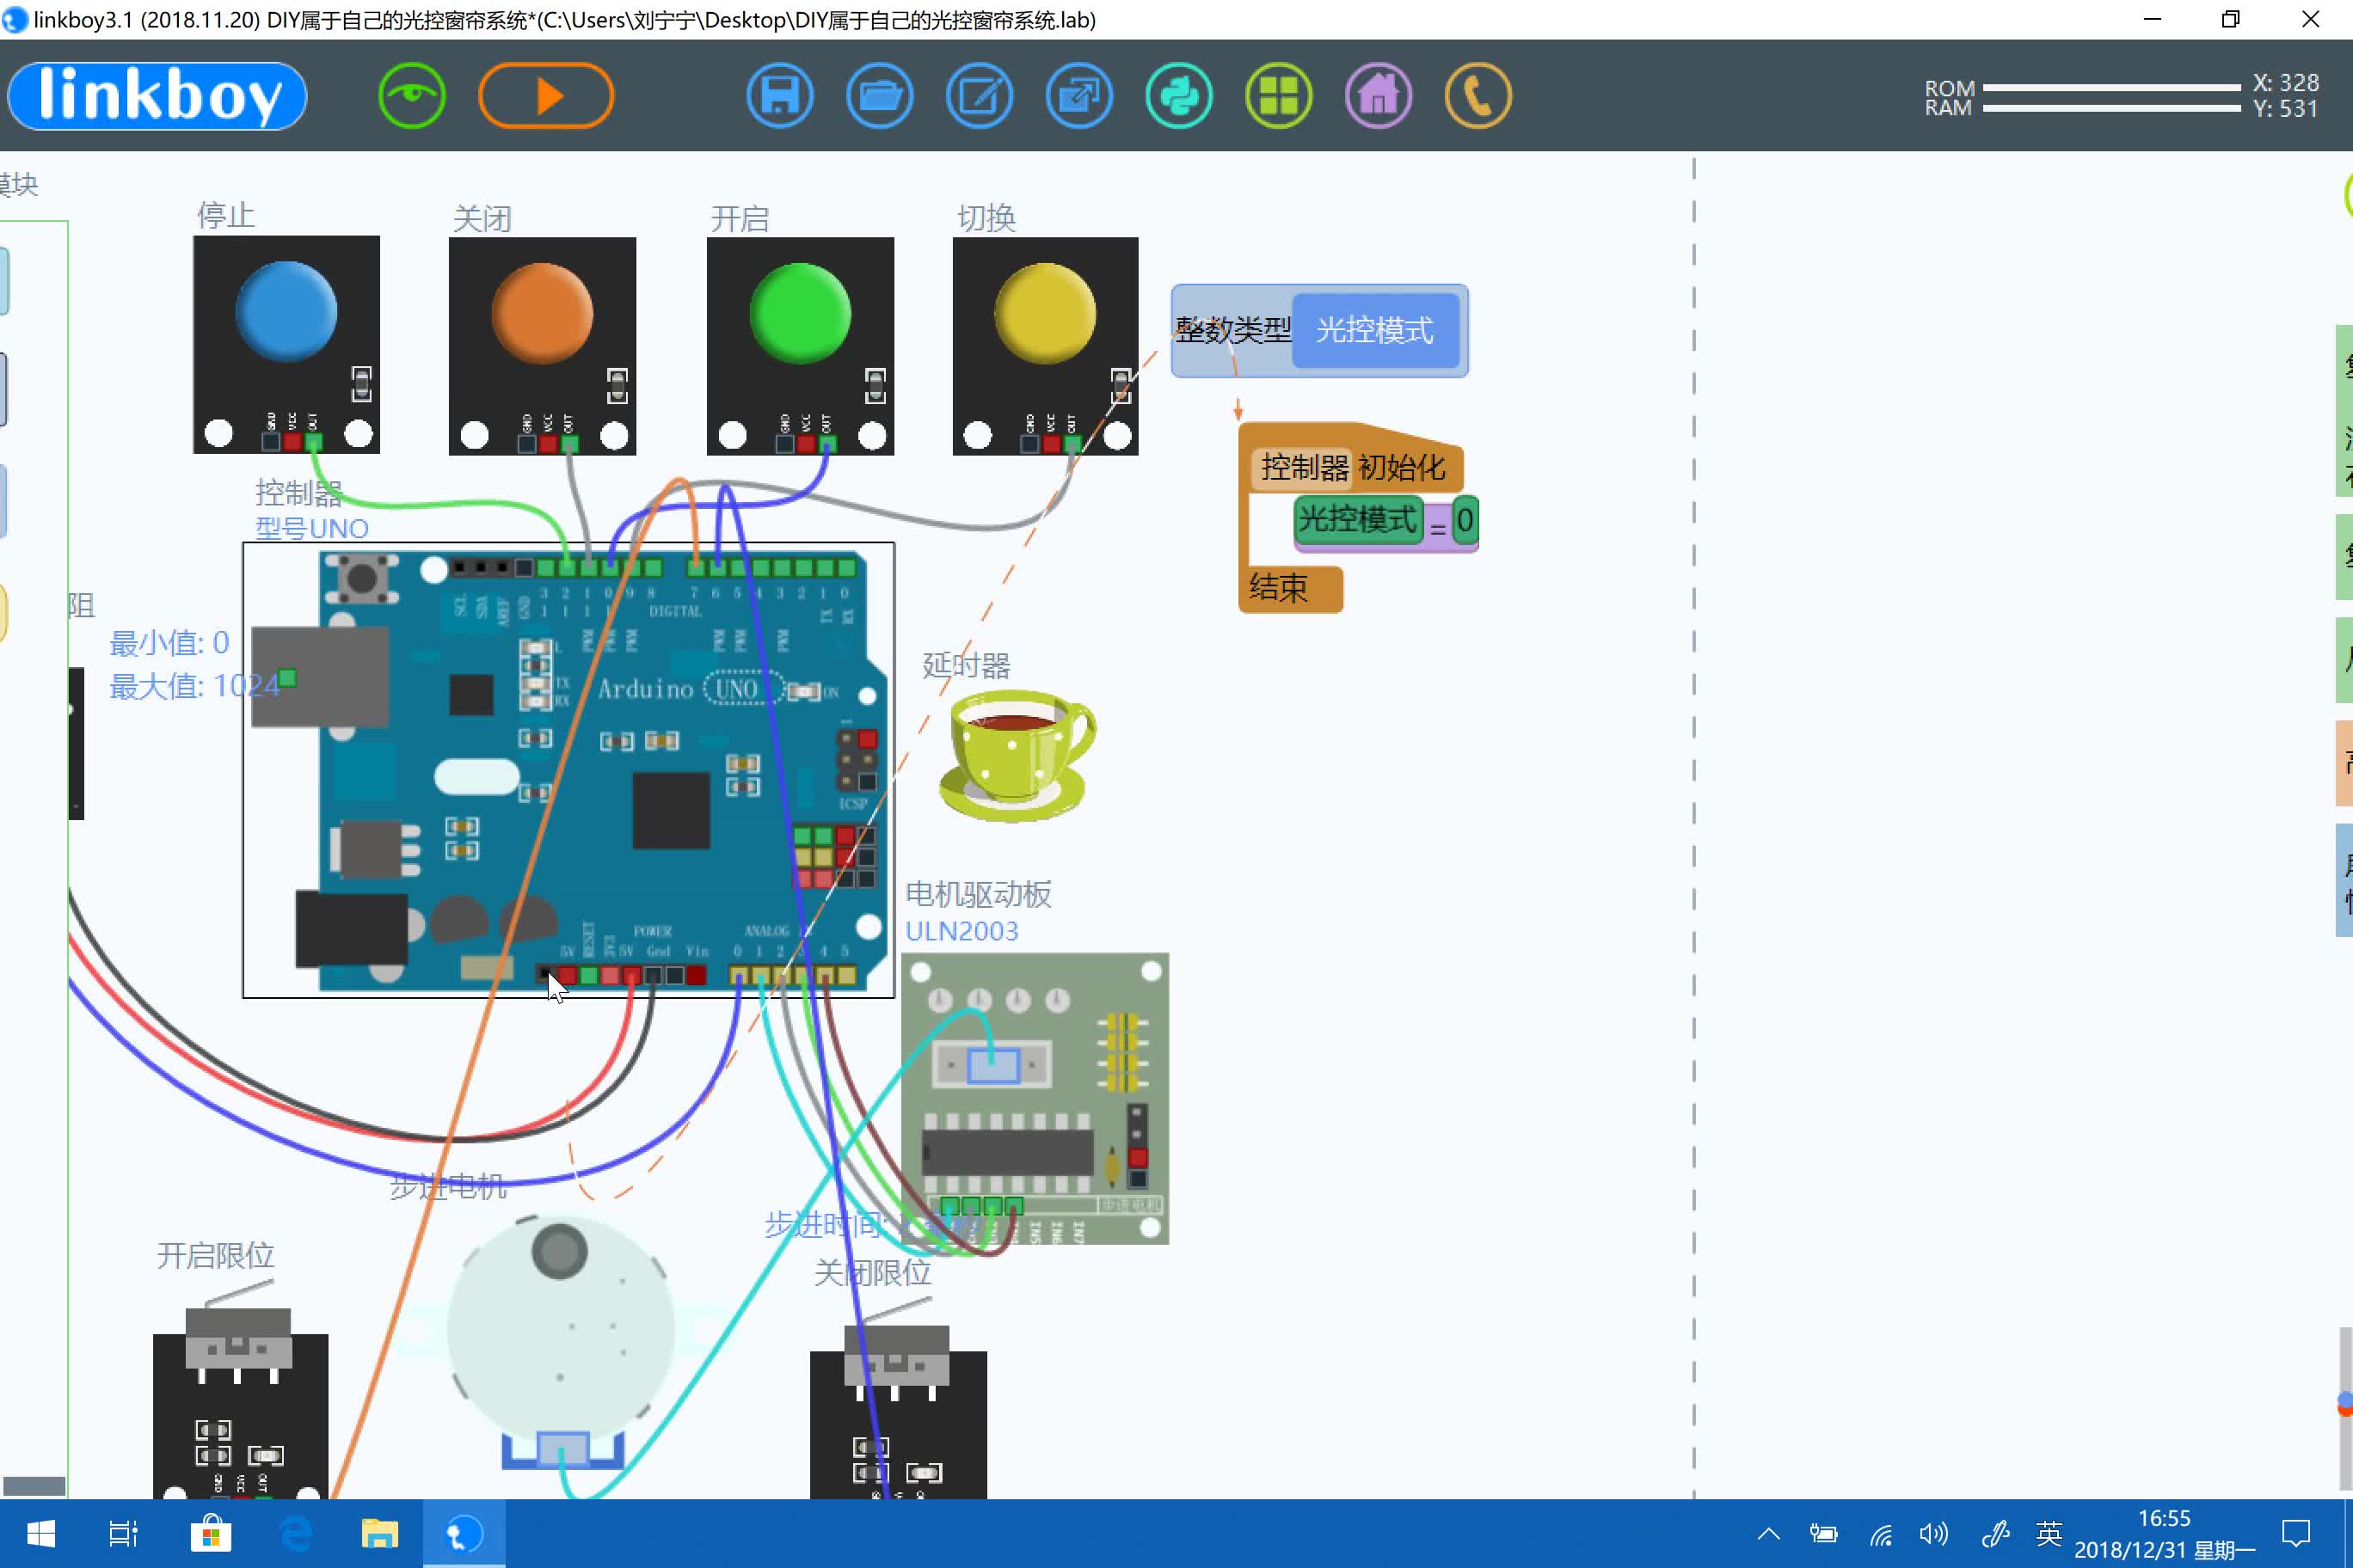The height and width of the screenshot is (1568, 2353).
Task: Save project with floppy disk icon
Action: 779,96
